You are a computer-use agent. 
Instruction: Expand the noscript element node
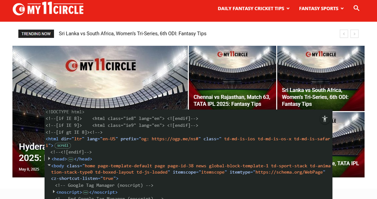point(54,192)
